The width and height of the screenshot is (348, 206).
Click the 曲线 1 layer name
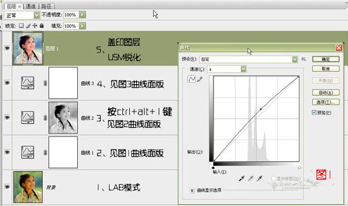coord(87,153)
